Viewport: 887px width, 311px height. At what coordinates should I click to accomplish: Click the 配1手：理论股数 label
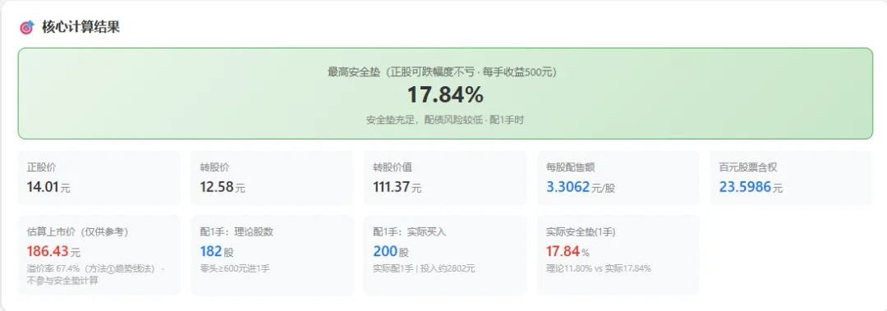coord(237,232)
